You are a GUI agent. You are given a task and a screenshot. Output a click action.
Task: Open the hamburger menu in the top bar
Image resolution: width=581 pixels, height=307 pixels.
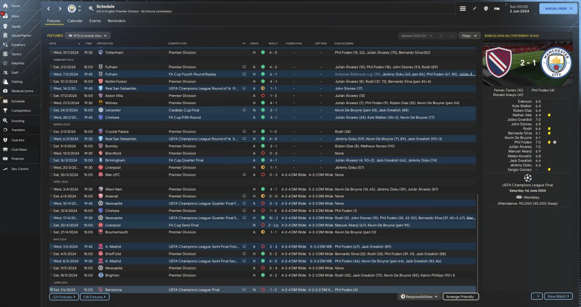click(x=463, y=9)
